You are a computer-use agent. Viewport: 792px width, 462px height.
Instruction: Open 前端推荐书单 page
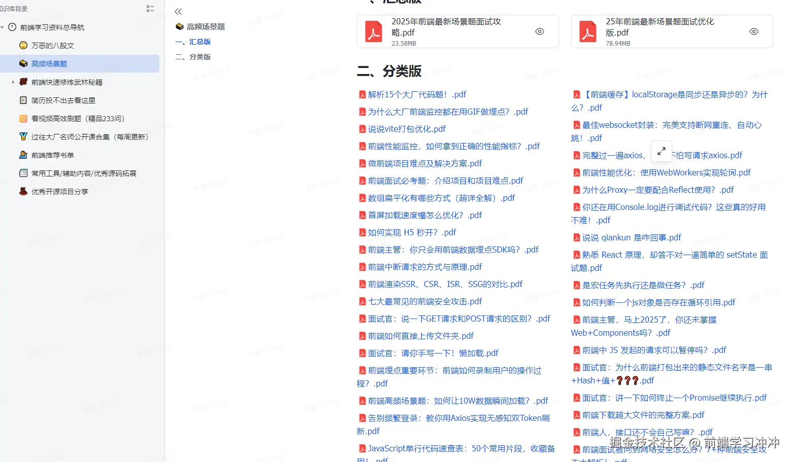[53, 155]
